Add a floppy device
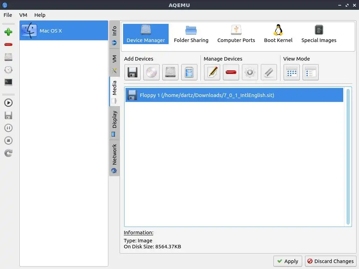 pyautogui.click(x=132, y=72)
